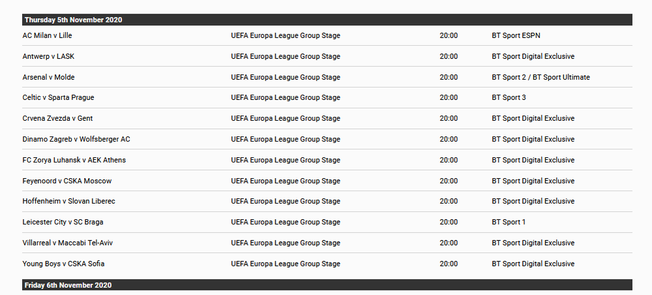
Task: Open Young Boys v CSKA Sofia
Action: point(63,264)
